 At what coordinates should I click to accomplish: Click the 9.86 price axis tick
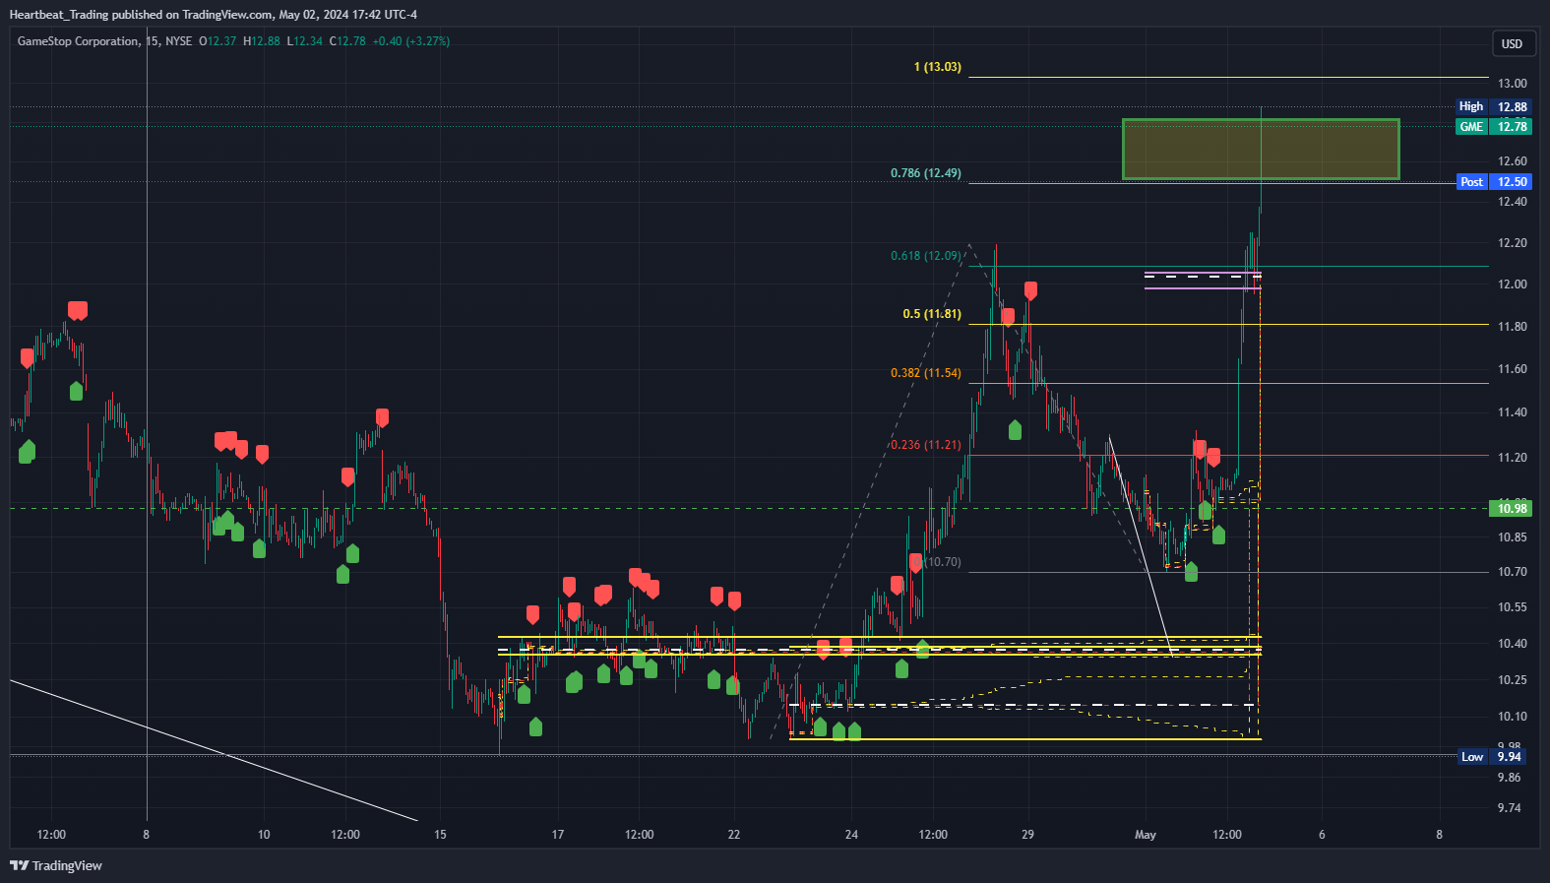(1509, 778)
